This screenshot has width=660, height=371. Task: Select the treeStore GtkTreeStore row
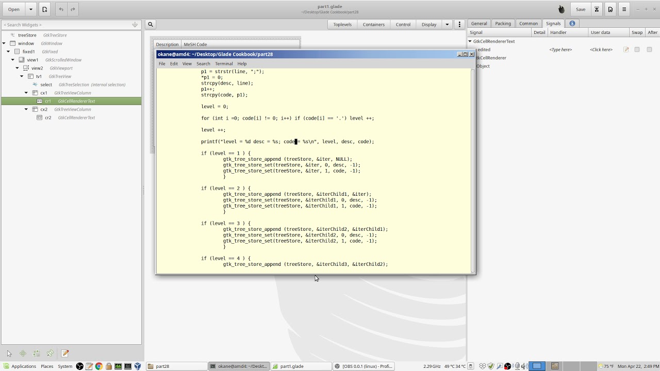71,35
